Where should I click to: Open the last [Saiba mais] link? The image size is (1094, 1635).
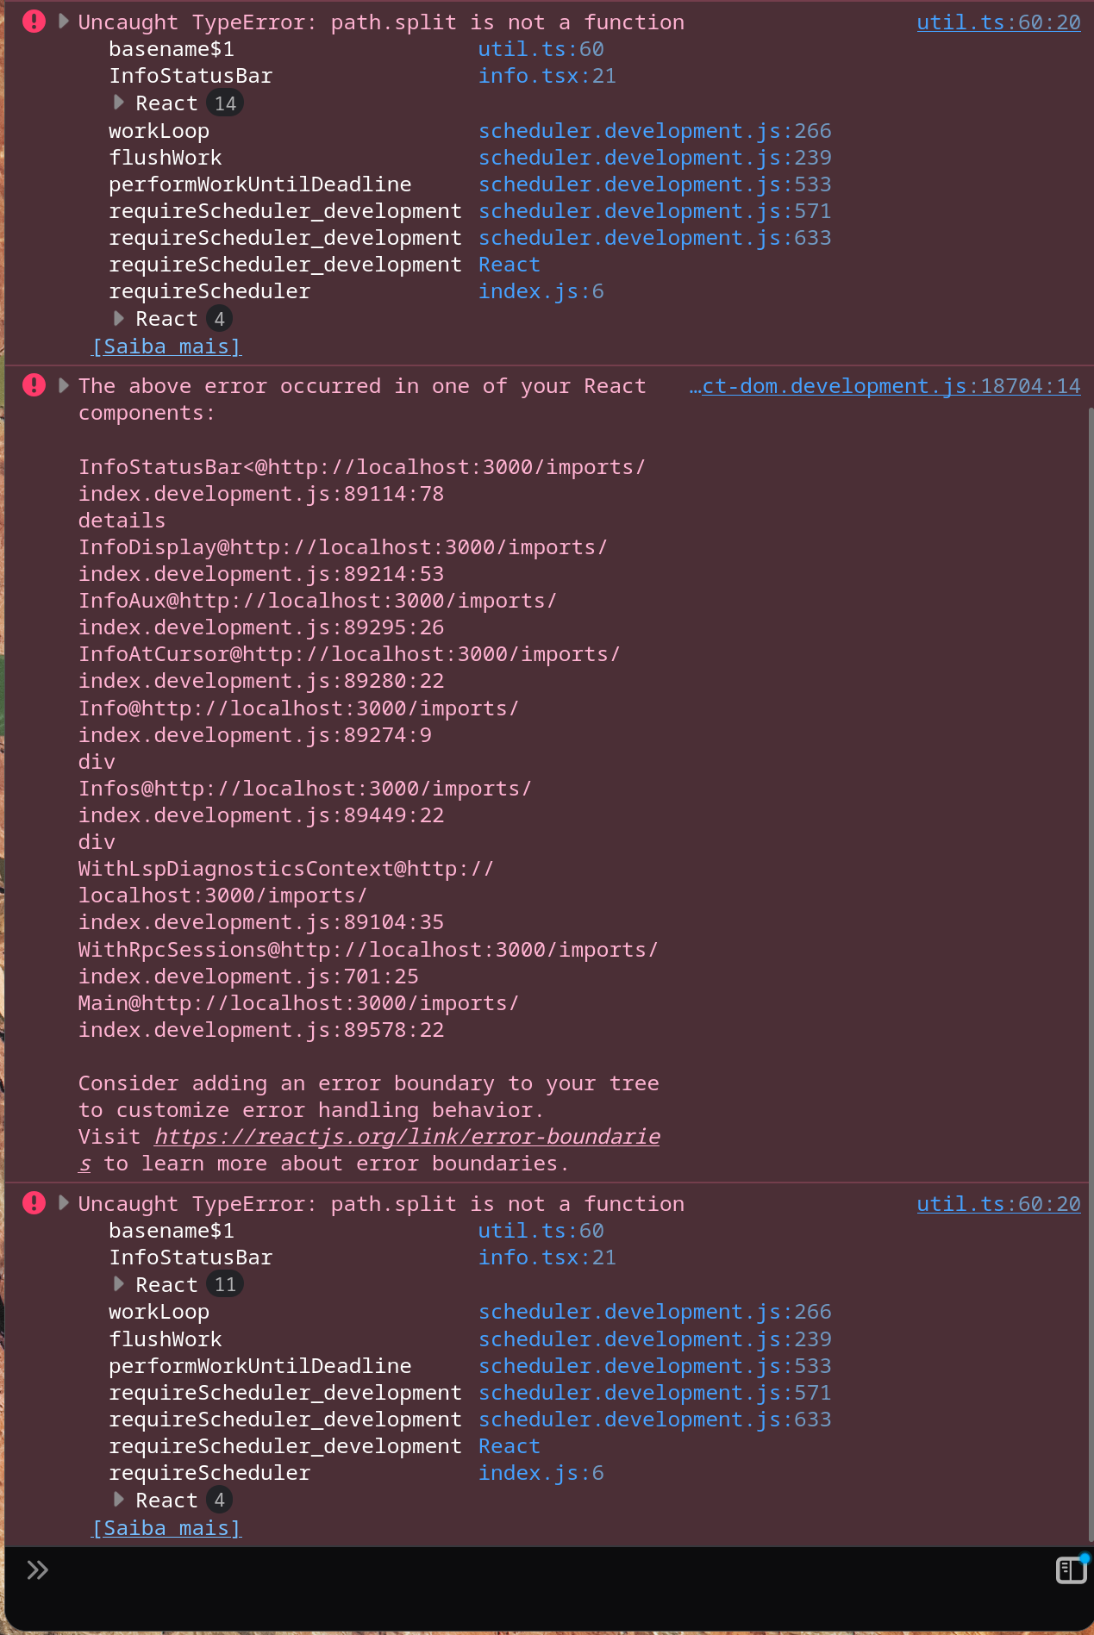coord(166,1528)
